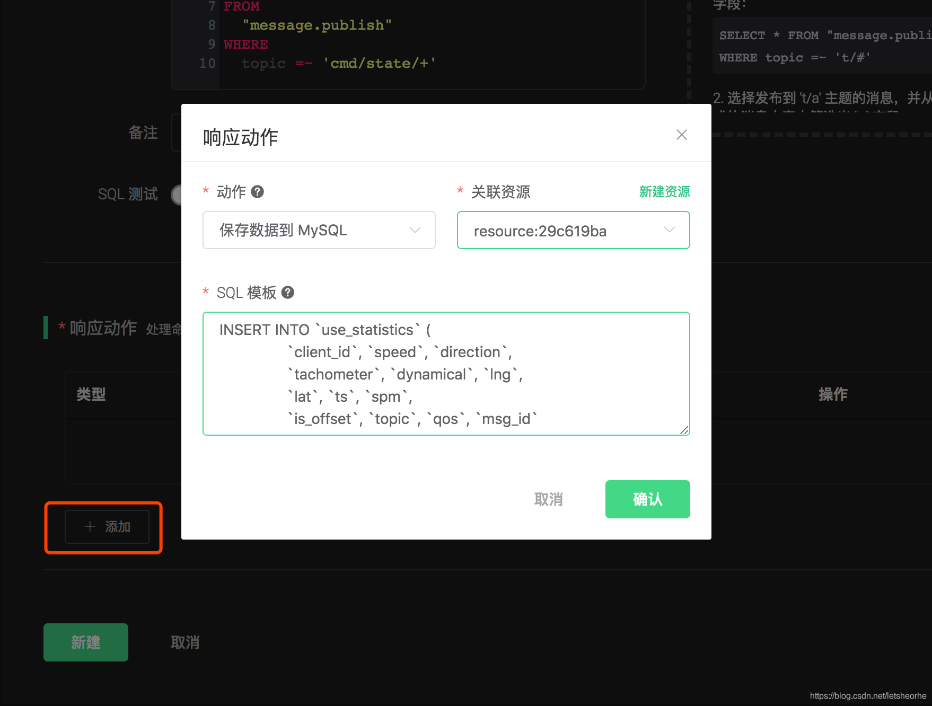Click the help icon next to 动作
Screen dimensions: 932x706
click(257, 191)
